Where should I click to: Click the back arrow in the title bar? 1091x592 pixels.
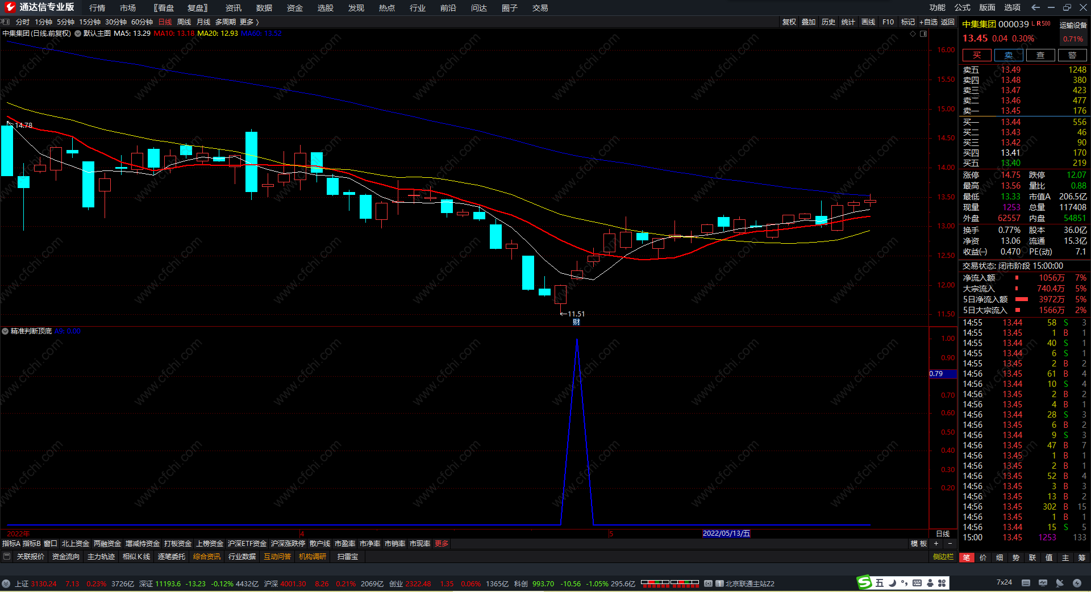point(1035,7)
